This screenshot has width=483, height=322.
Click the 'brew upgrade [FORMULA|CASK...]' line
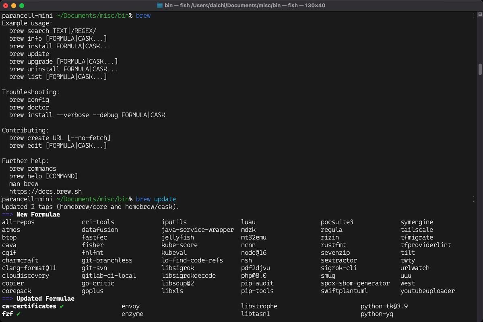(64, 62)
